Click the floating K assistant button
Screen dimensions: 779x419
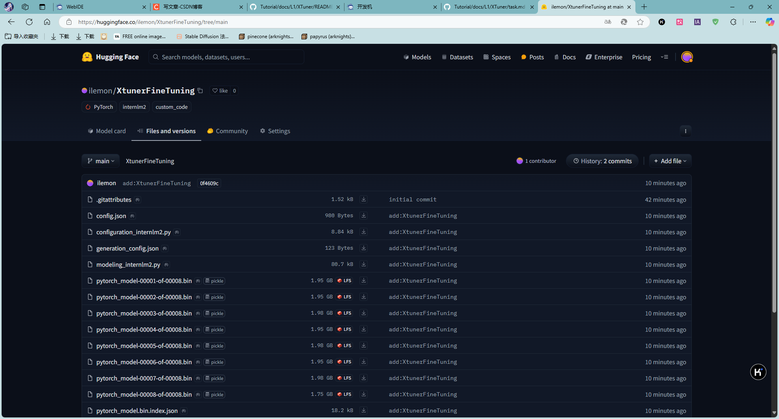[x=758, y=372]
